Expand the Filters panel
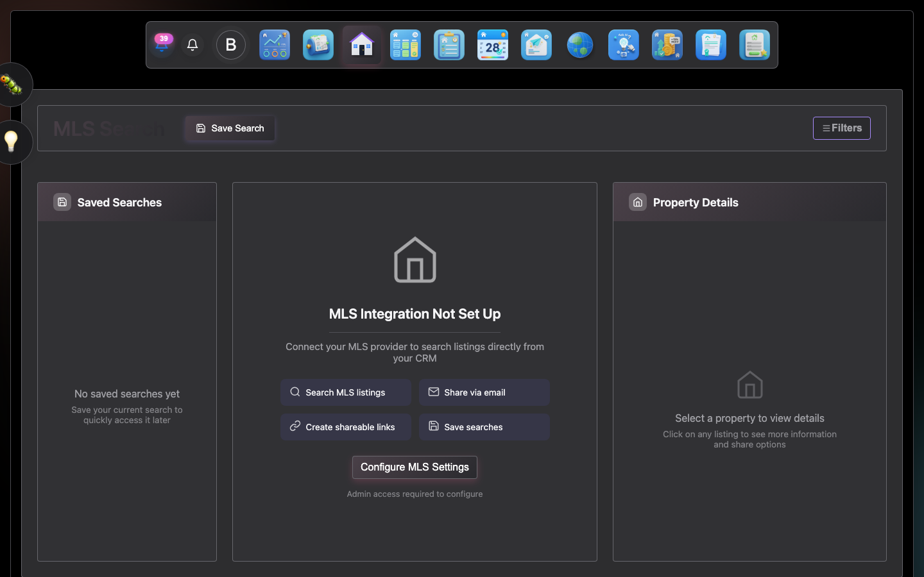 coord(841,128)
